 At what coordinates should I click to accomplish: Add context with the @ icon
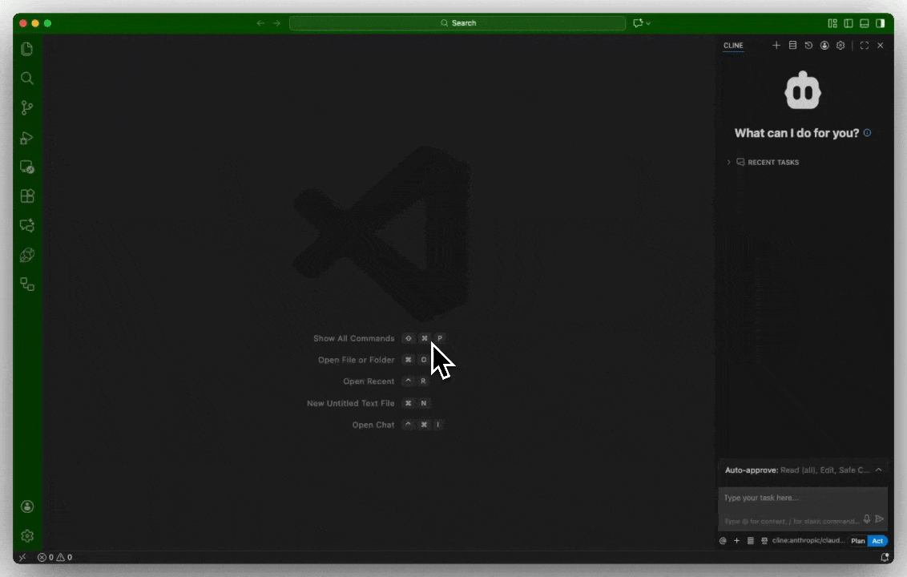coord(723,541)
